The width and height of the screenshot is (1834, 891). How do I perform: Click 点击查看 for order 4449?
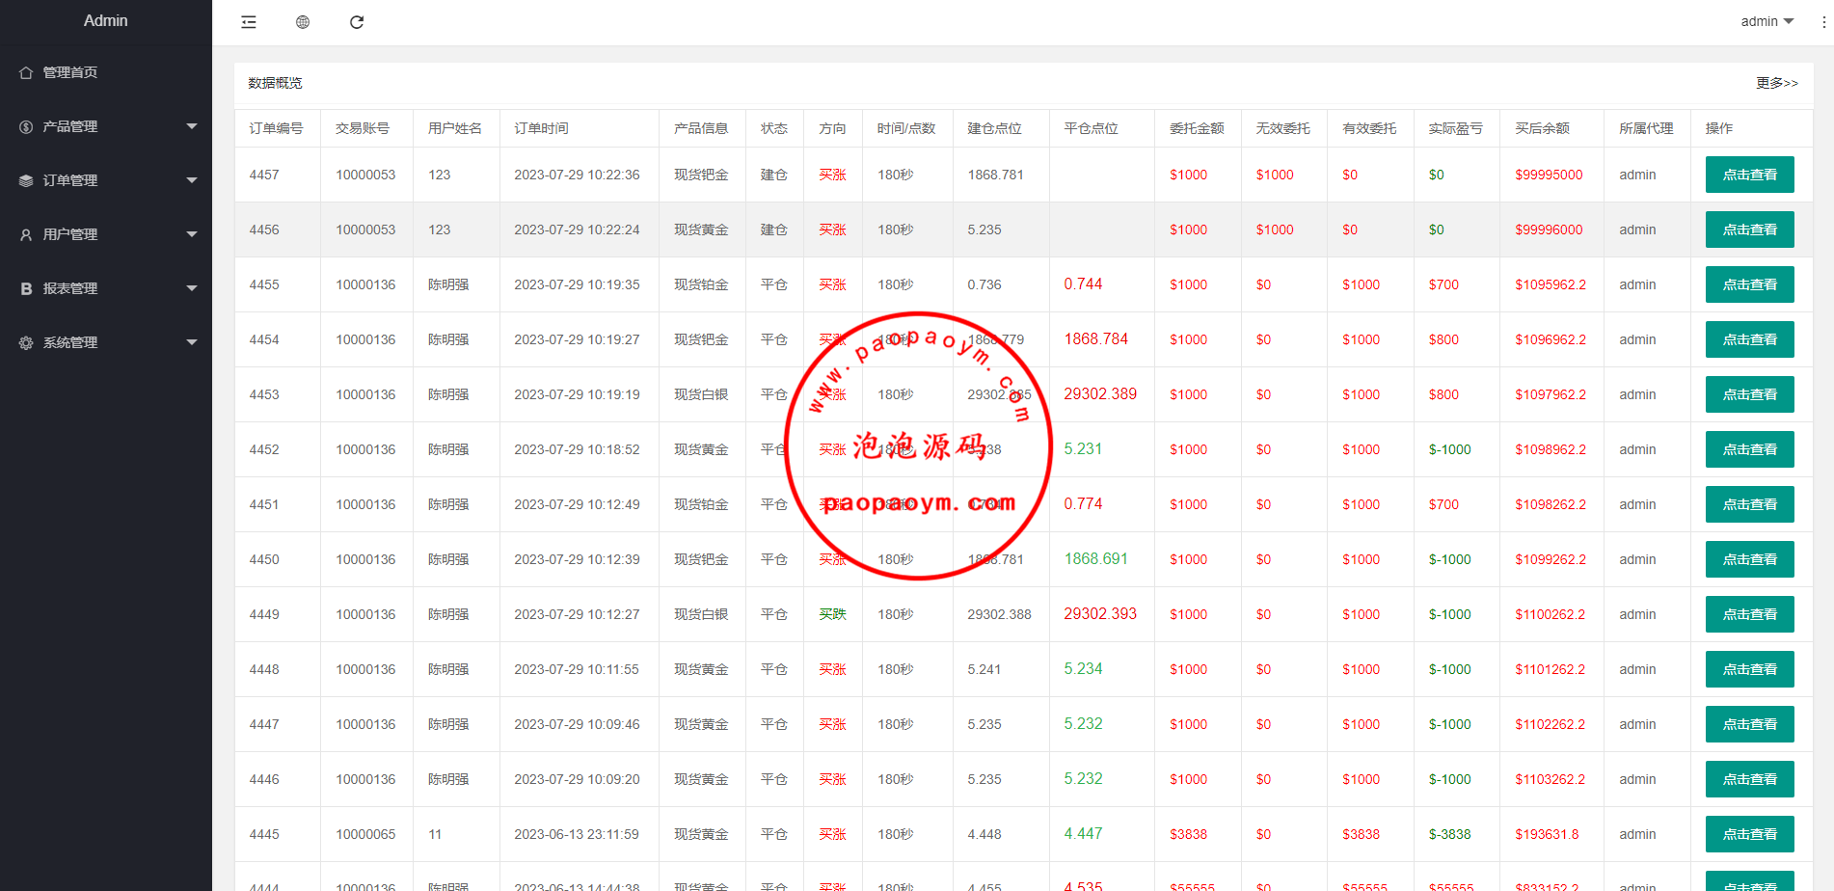pyautogui.click(x=1749, y=614)
